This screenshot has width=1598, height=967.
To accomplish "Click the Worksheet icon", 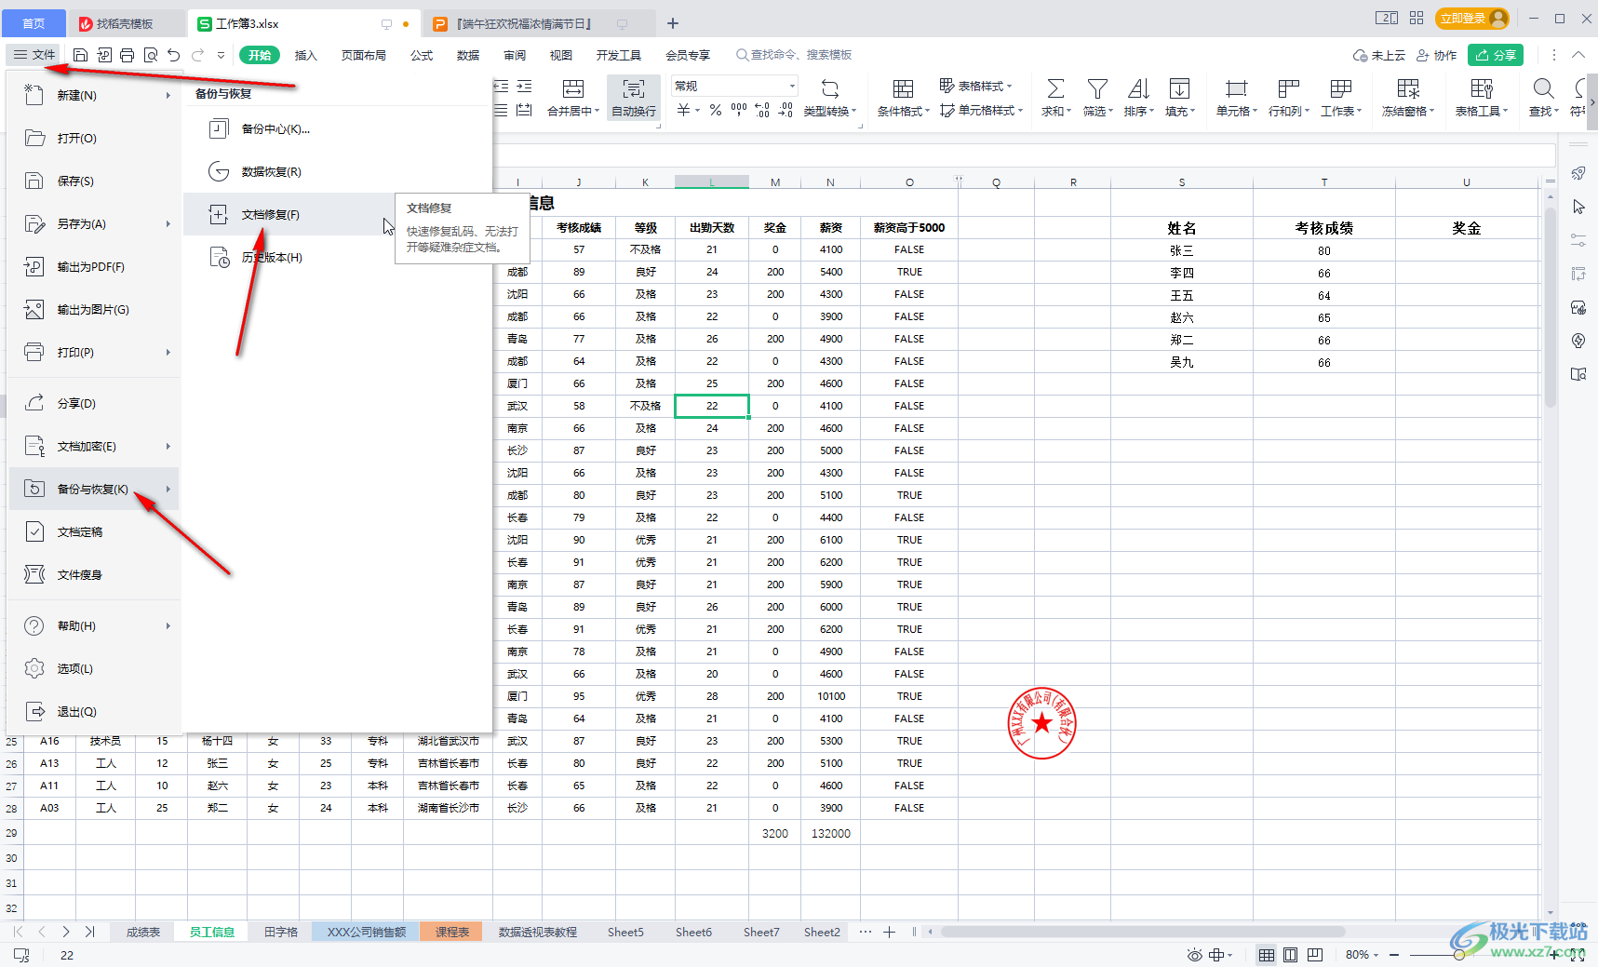I will 1340,88.
